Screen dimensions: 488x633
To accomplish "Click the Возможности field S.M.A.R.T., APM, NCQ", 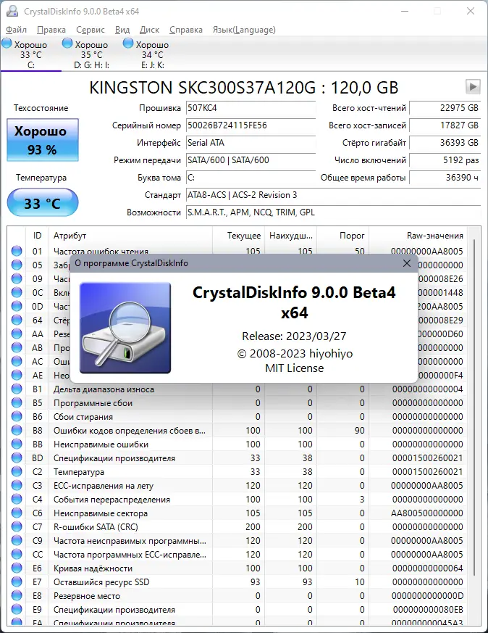I will click(333, 212).
